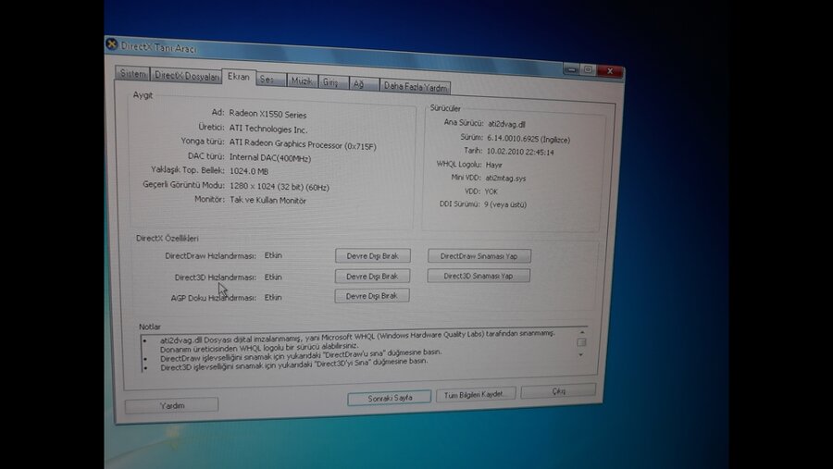Open the Ses tab

[x=271, y=80]
